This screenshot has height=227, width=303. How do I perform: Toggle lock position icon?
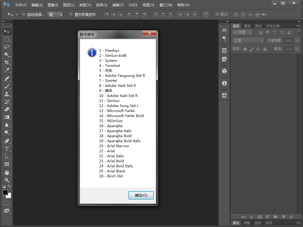tap(258, 49)
